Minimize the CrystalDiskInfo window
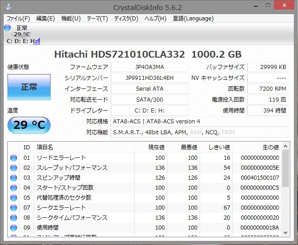 click(256, 6)
